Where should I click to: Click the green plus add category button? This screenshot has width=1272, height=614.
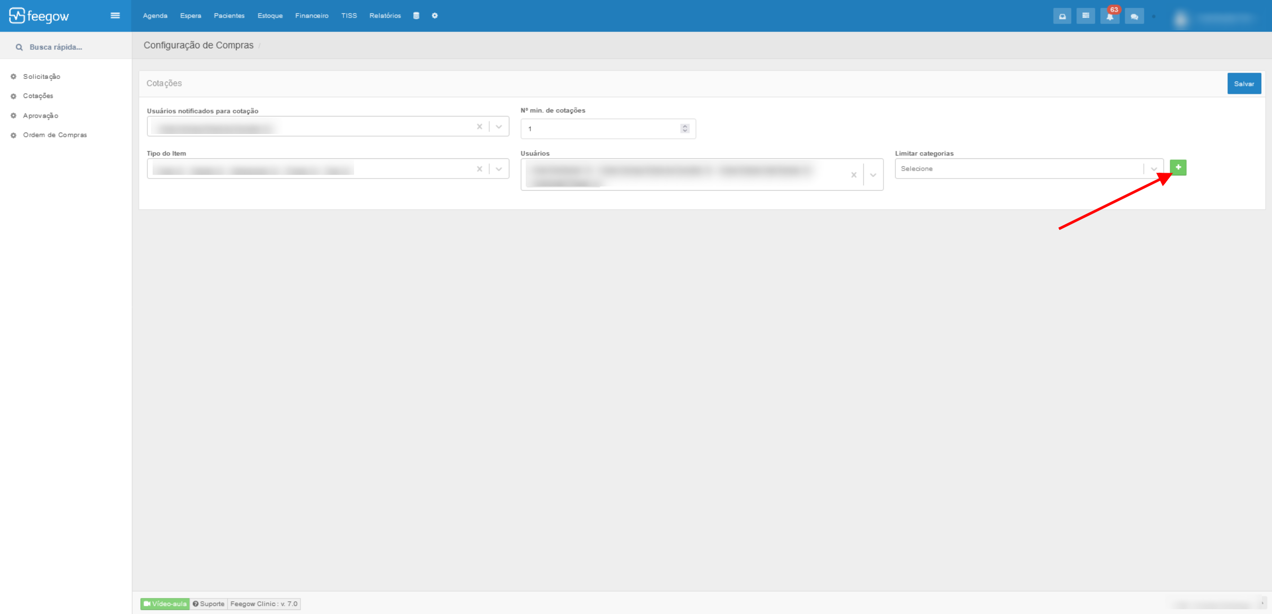tap(1178, 167)
